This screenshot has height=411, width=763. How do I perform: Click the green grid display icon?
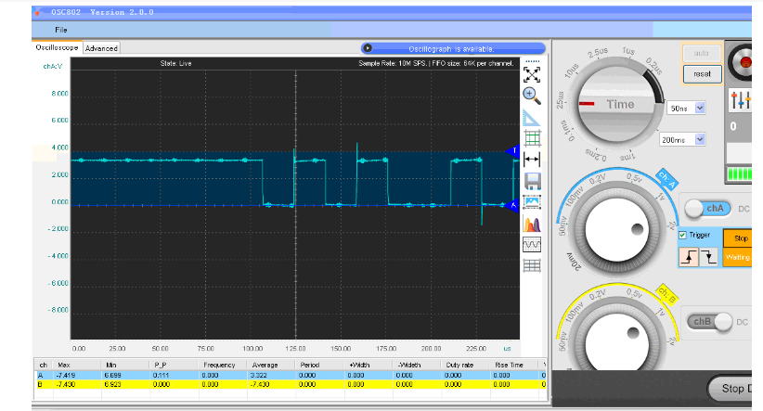tap(533, 138)
